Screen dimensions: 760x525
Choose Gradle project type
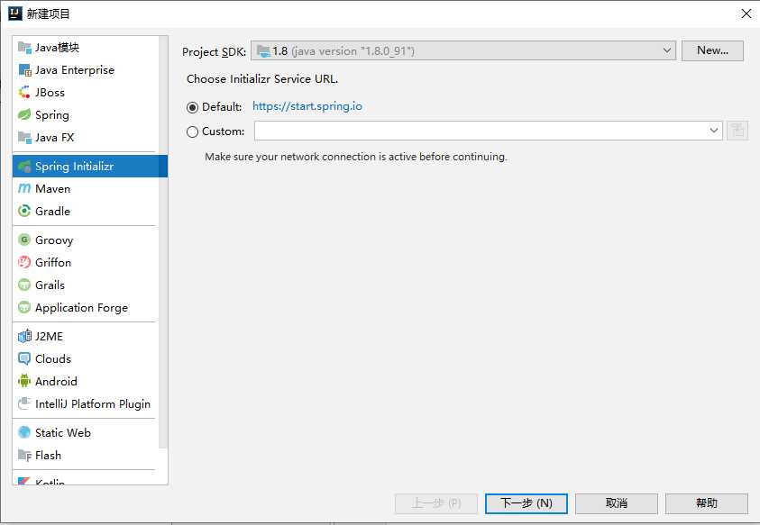86,211
